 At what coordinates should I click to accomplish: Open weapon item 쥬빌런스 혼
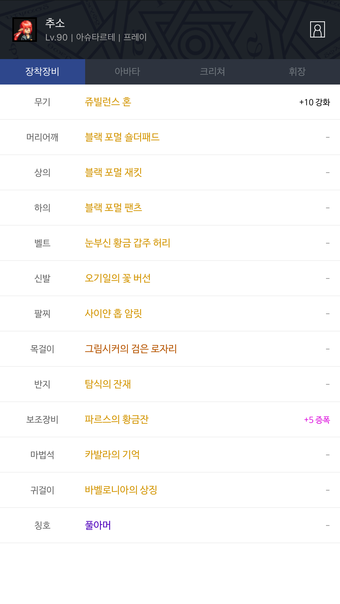108,102
